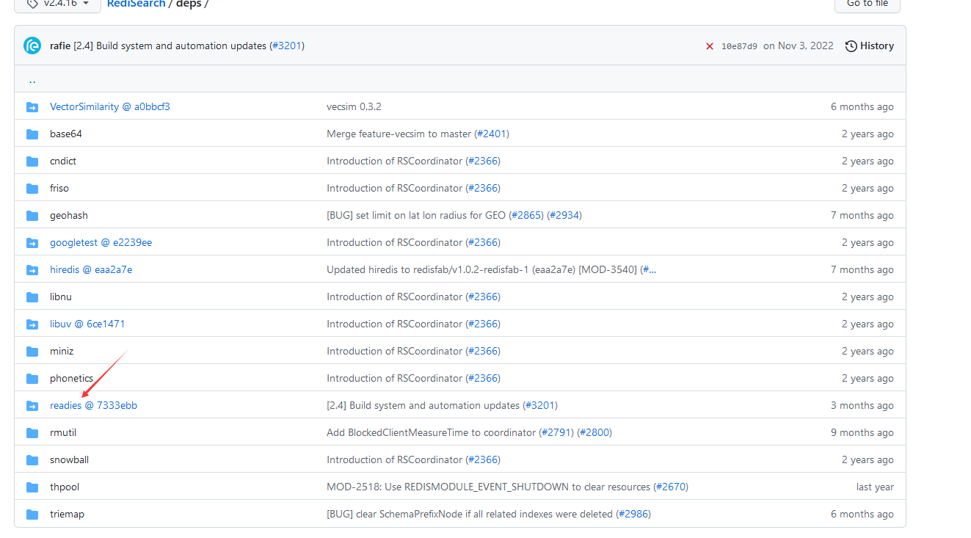Click the 'last year' timestamp for thpool
Screen dimensions: 971x538
coord(875,487)
